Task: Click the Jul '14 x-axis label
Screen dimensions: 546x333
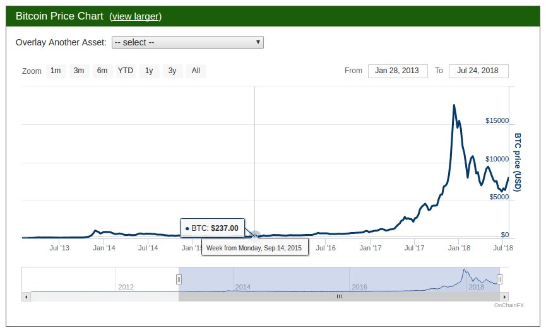Action: (148, 248)
